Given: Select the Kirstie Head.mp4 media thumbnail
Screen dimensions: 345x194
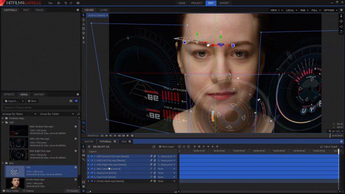Looking at the screenshot, I should pos(15,183).
